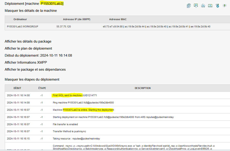This screenshot has width=230, height=151.
Task: Expand Afficher les détails du package
Action: pos(28,41)
